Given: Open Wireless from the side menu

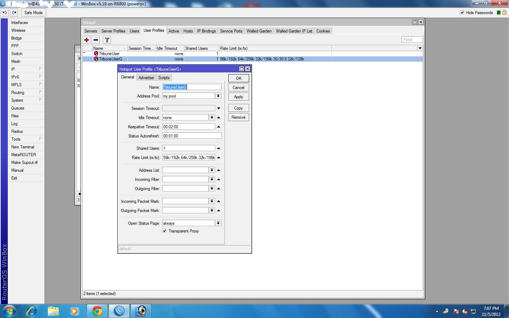Looking at the screenshot, I should point(26,30).
